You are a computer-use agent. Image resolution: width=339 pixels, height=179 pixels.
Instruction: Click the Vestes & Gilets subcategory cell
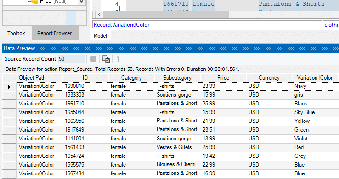click(x=177, y=147)
